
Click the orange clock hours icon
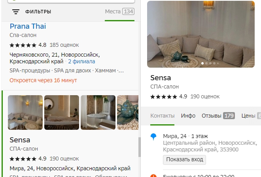(153, 176)
